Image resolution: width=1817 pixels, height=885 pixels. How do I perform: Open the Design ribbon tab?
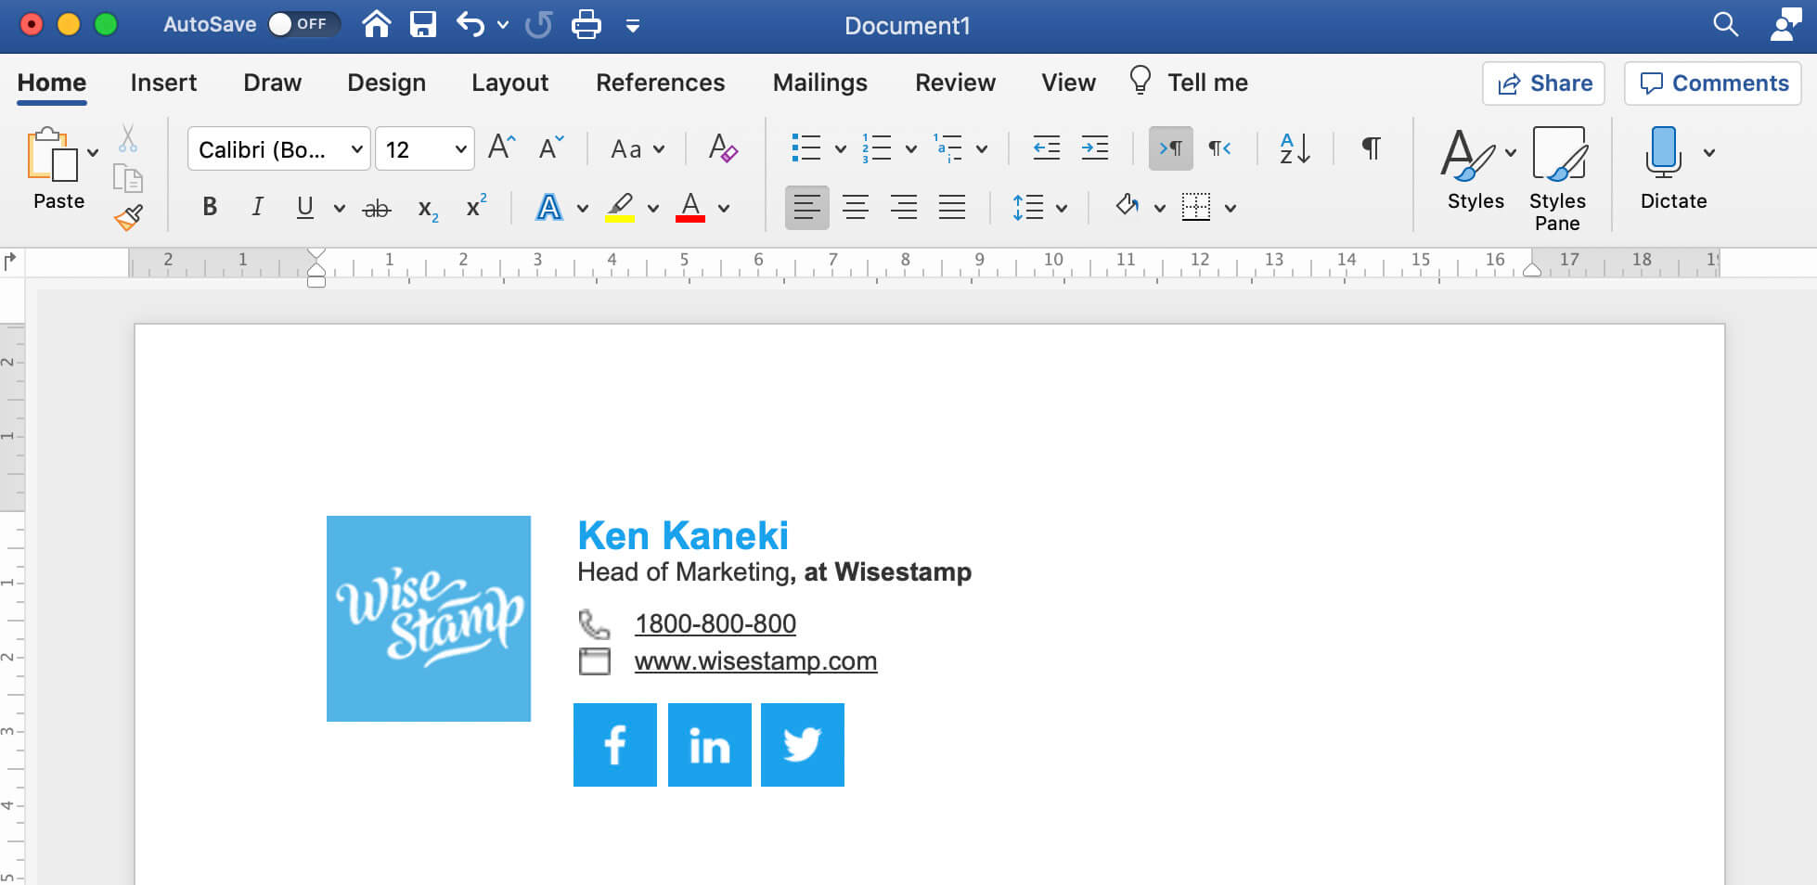point(386,83)
